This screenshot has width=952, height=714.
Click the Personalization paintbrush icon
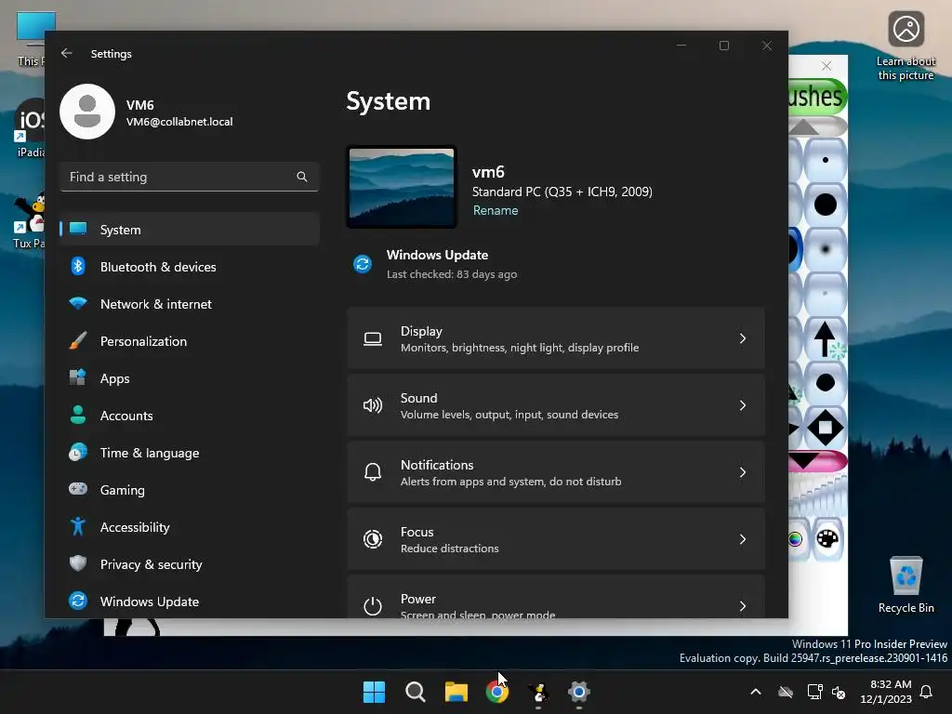[78, 340]
